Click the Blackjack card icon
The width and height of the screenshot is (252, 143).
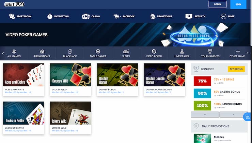point(70,51)
